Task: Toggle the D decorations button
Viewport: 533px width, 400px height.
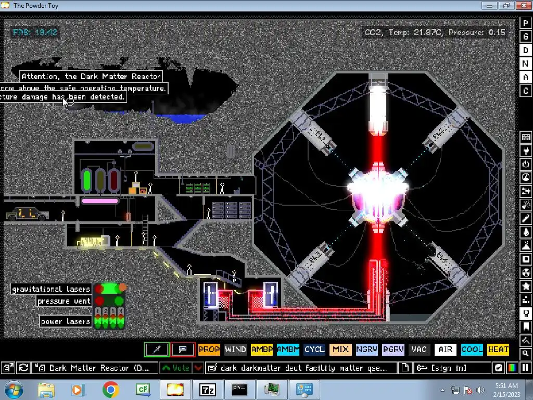Action: 526,50
